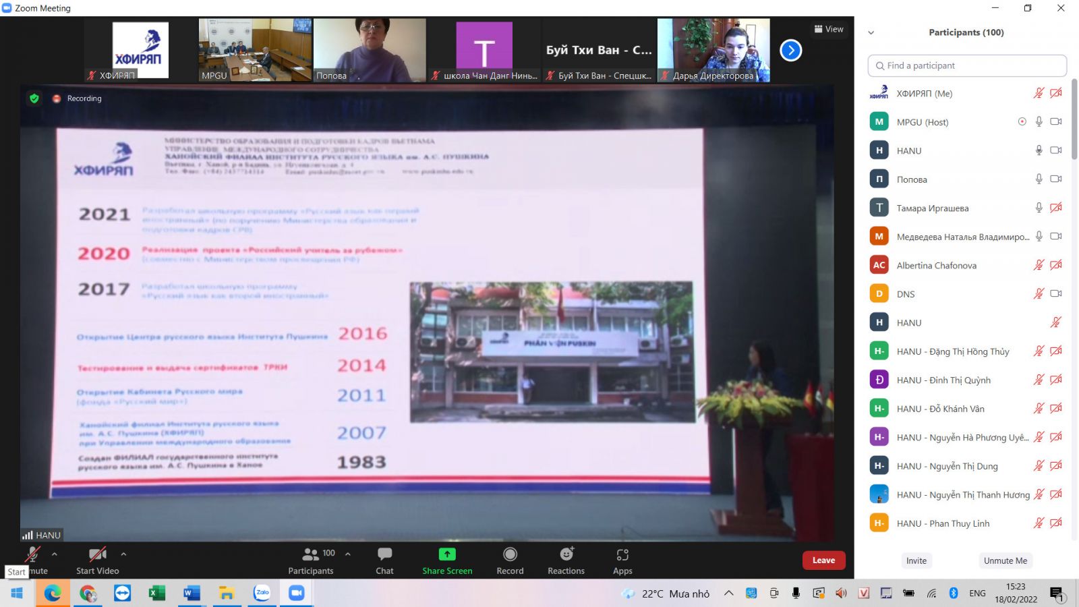Collapse the Participants panel chevron
The height and width of the screenshot is (607, 1079).
[x=871, y=32]
